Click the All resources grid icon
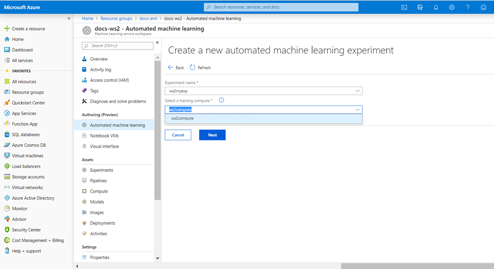The image size is (494, 269). pyautogui.click(x=7, y=81)
